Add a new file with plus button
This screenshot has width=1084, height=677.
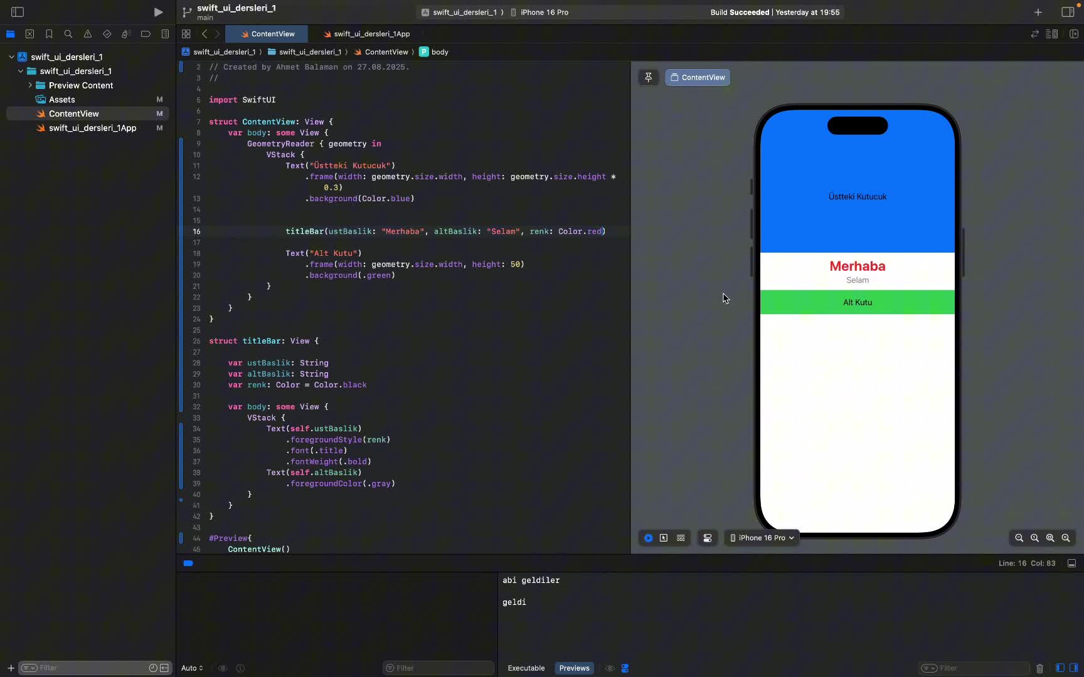point(11,668)
